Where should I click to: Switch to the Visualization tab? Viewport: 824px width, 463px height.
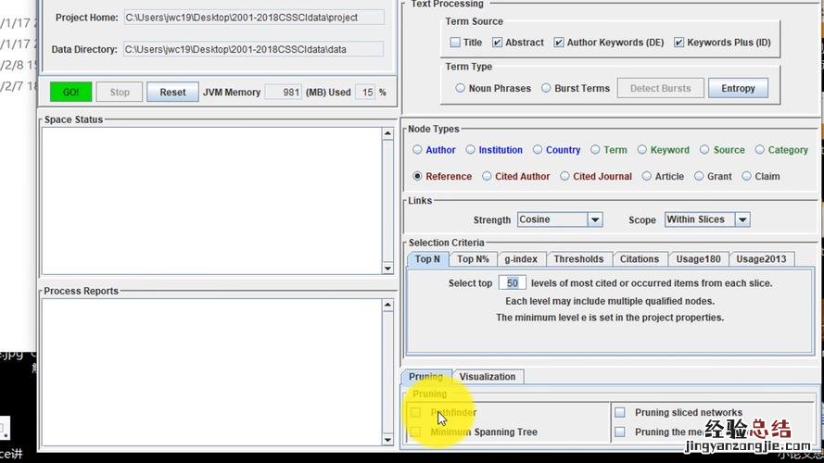coord(488,377)
